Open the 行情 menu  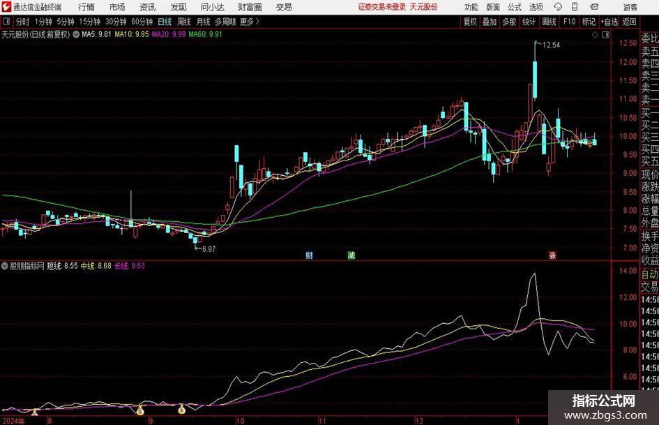[x=86, y=7]
